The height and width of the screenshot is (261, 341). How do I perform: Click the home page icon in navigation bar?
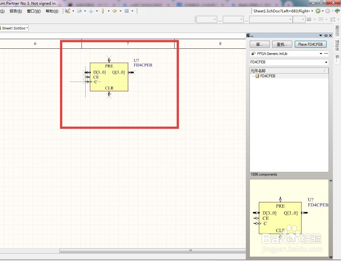[x=337, y=11]
